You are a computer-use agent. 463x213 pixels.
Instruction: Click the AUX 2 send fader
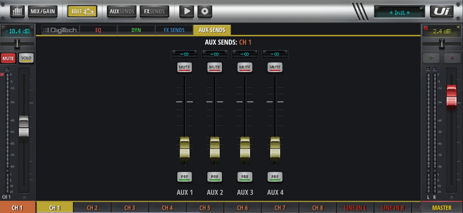(215, 148)
